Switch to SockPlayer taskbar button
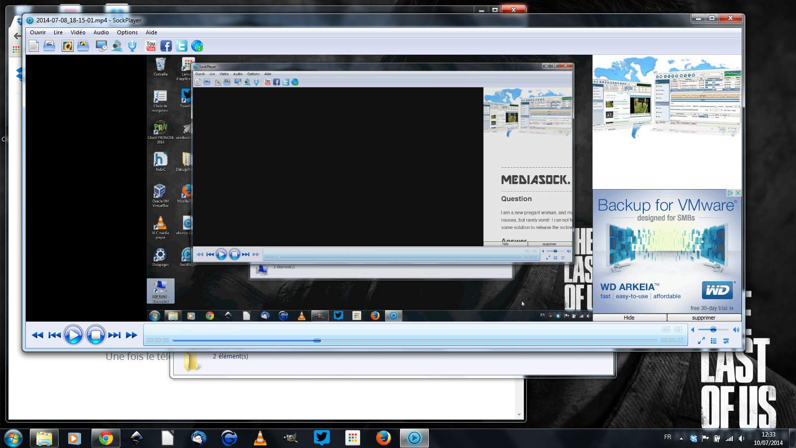Viewport: 796px width, 448px height. (x=414, y=438)
